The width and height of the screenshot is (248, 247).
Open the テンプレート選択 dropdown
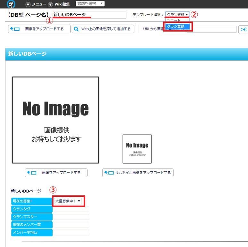177,15
